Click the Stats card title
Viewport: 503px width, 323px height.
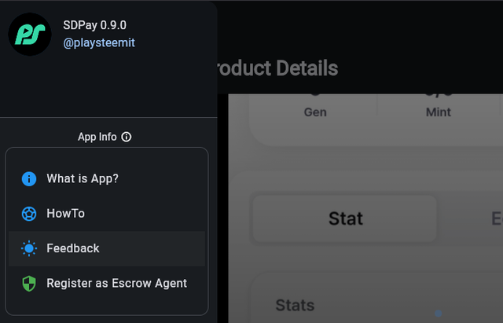(295, 305)
